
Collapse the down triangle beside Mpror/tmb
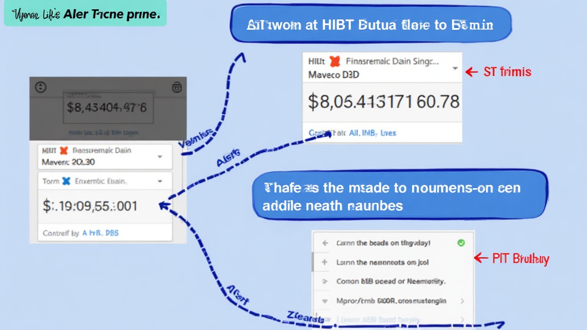coord(325,301)
